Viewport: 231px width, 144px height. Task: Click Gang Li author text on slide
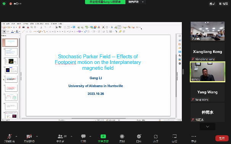point(96,78)
